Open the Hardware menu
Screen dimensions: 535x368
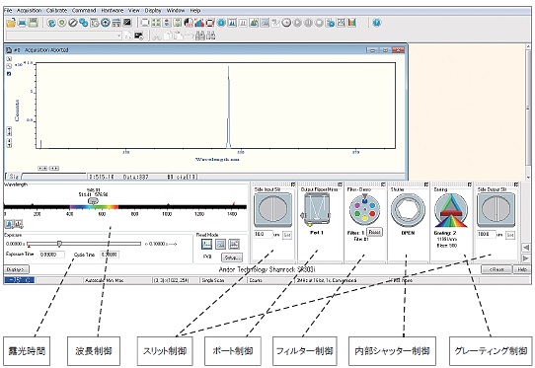113,11
